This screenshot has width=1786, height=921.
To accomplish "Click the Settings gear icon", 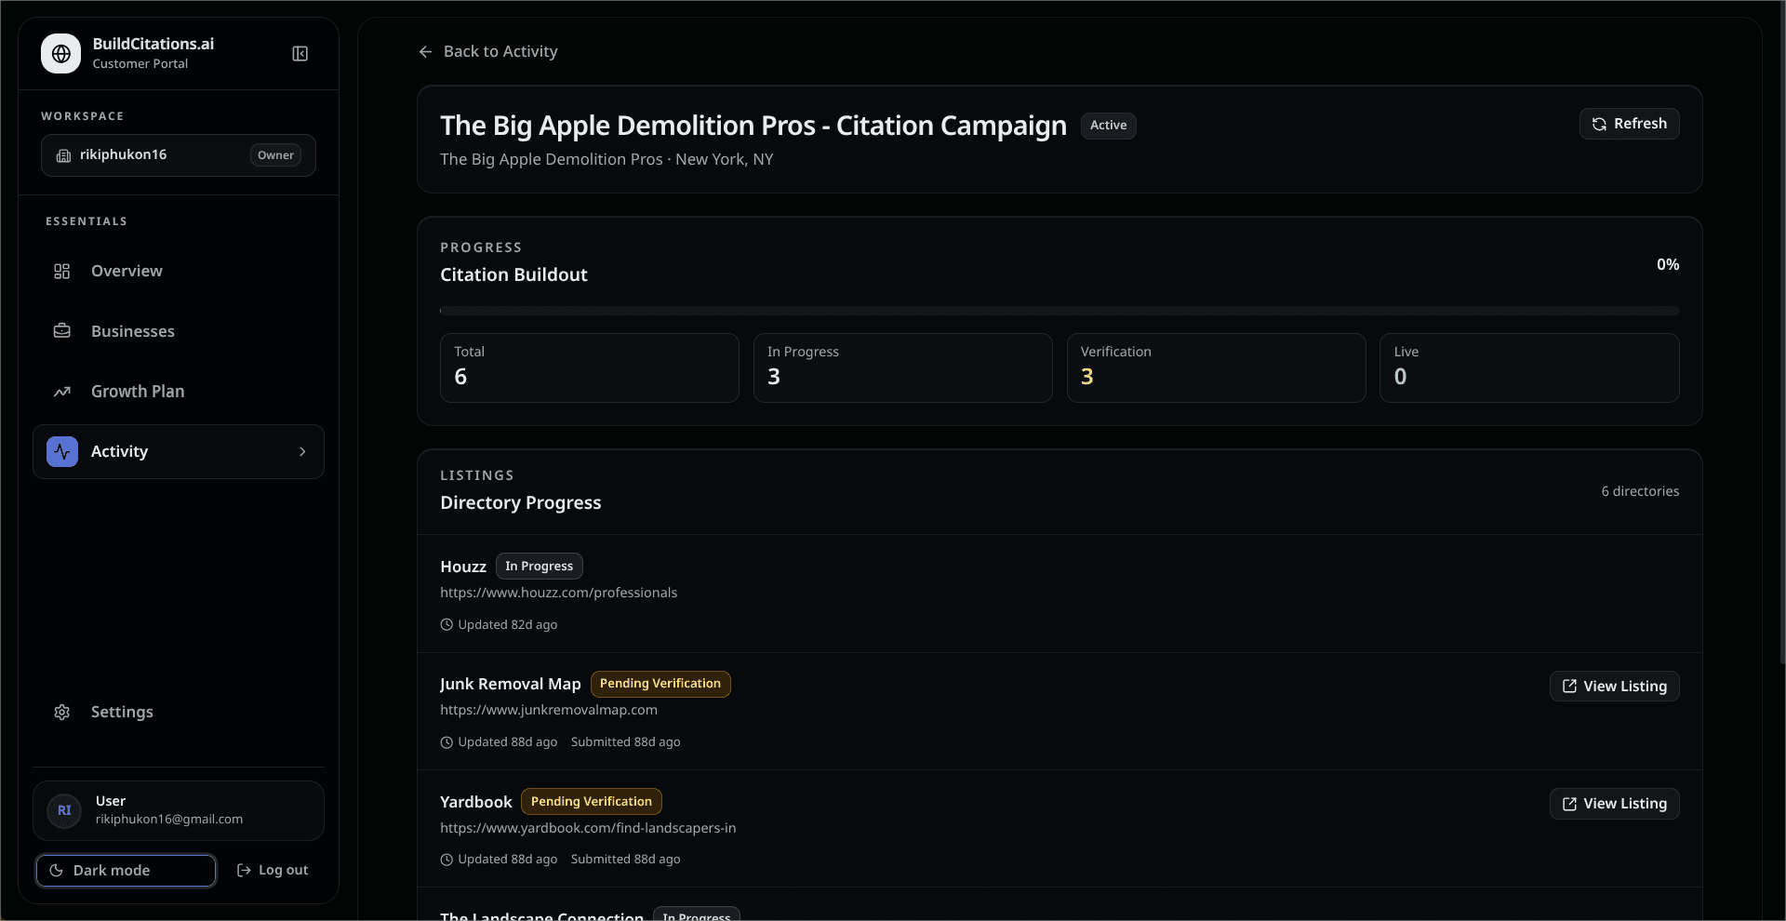I will (x=62, y=712).
